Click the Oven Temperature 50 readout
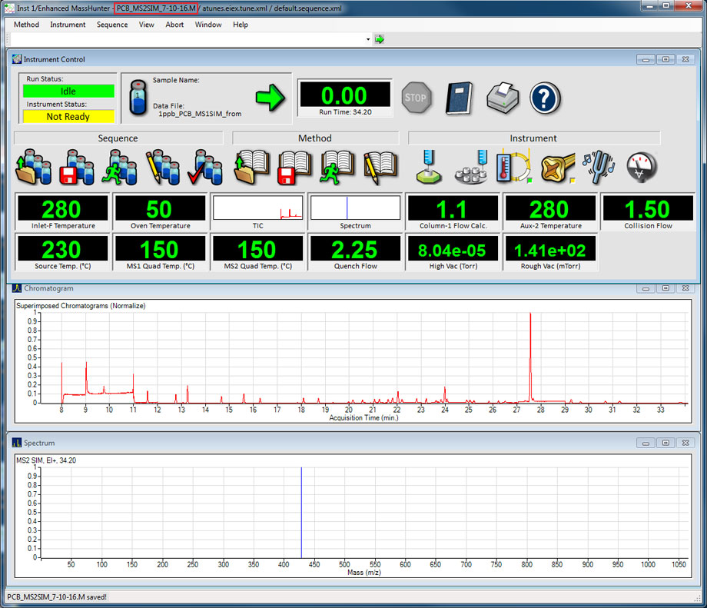Image resolution: width=707 pixels, height=608 pixels. coord(159,208)
